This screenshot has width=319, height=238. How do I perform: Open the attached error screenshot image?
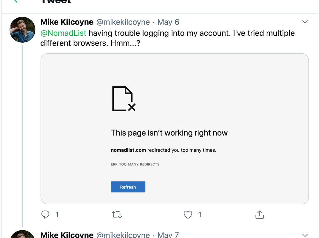tap(174, 128)
